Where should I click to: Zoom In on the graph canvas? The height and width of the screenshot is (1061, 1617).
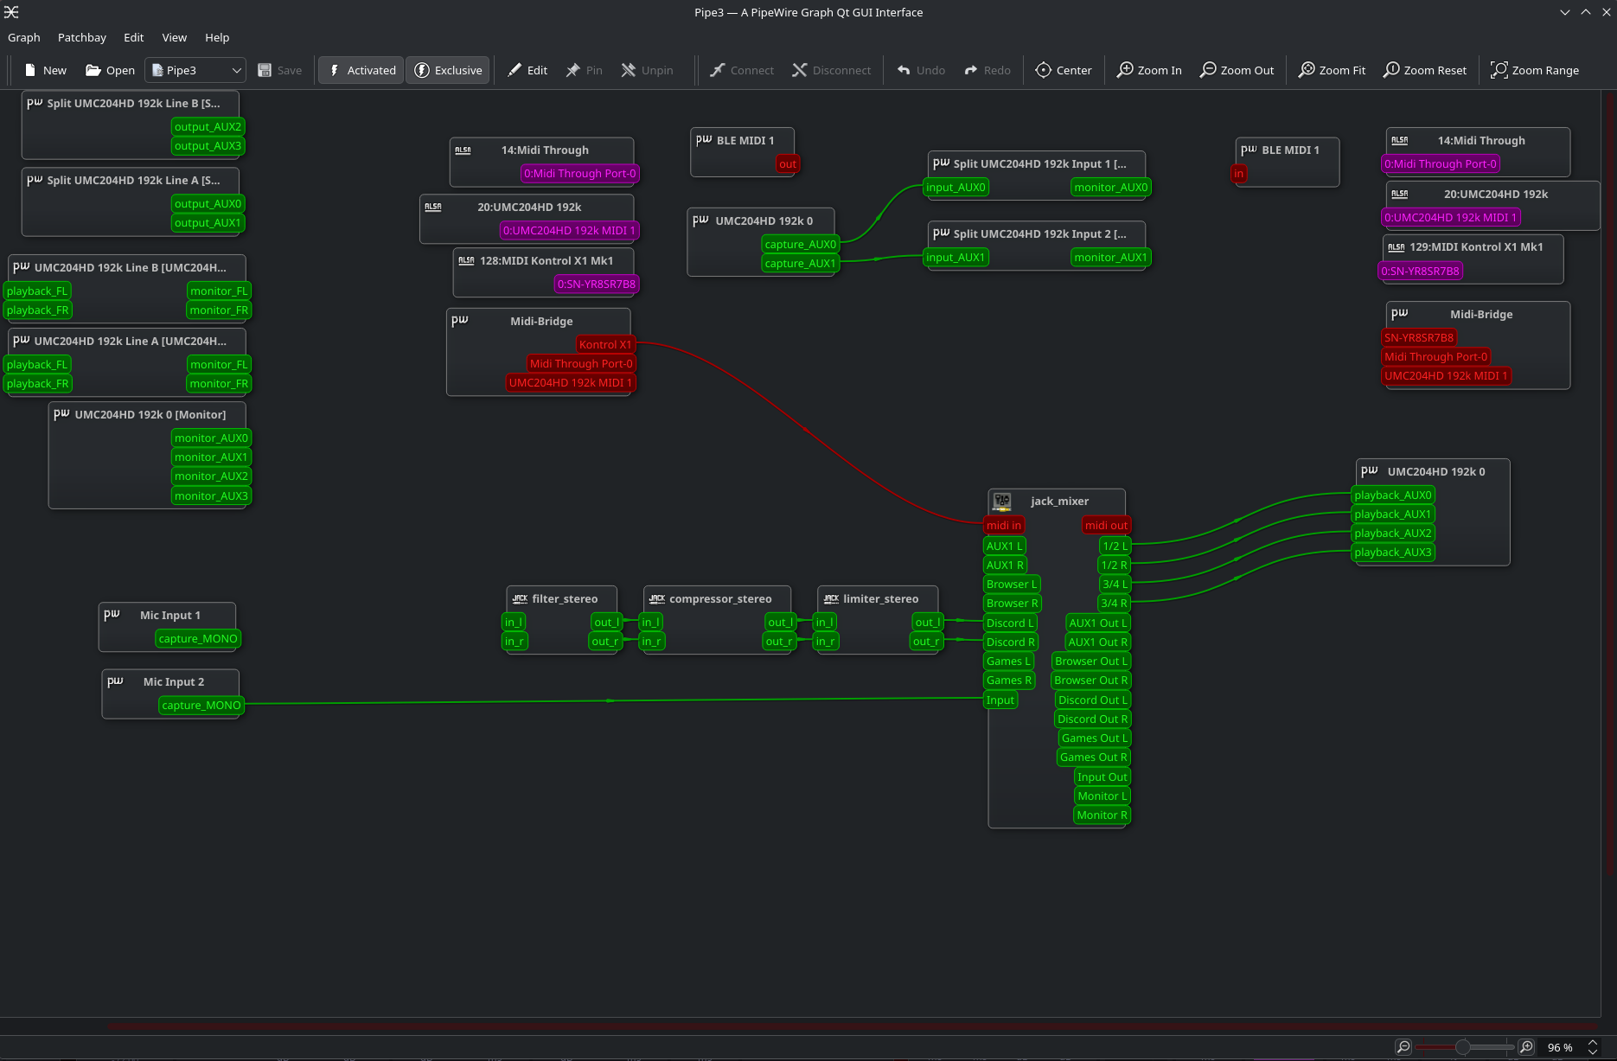click(1149, 70)
